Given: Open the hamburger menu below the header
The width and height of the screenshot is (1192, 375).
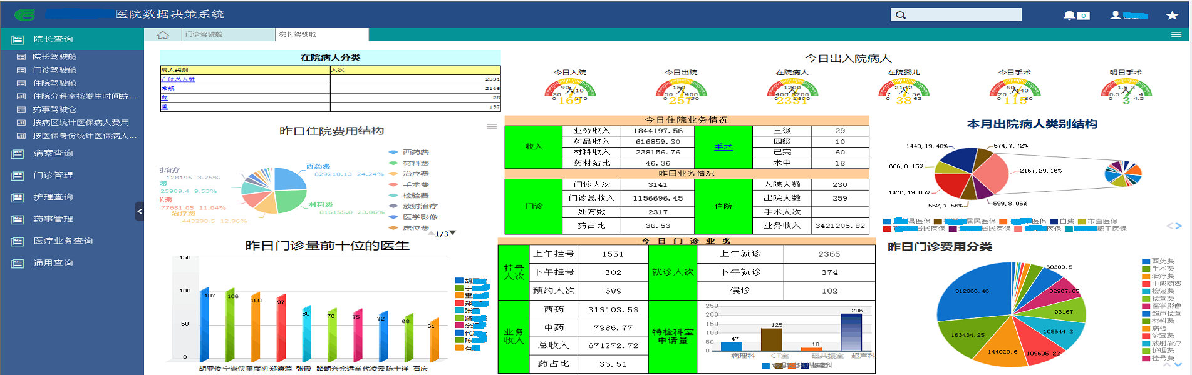Looking at the screenshot, I should [1176, 35].
